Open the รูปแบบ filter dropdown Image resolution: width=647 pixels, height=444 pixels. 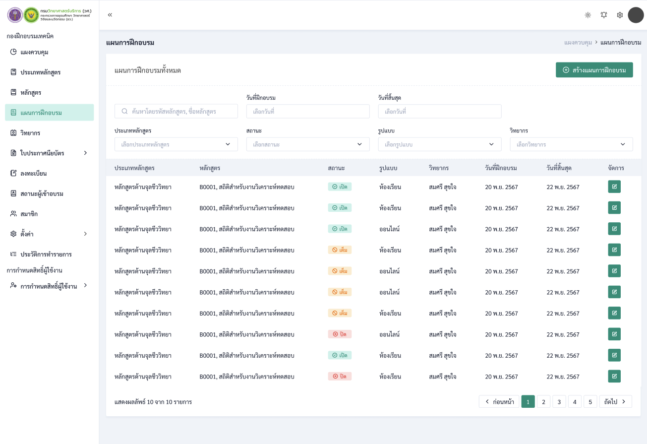click(439, 144)
